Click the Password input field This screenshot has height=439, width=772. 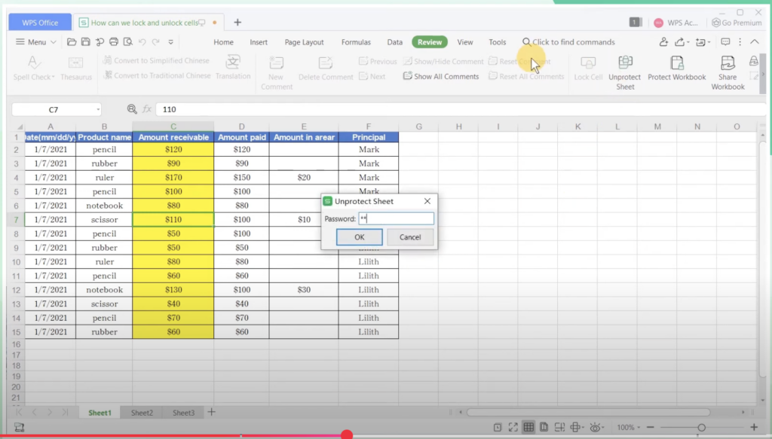tap(397, 218)
